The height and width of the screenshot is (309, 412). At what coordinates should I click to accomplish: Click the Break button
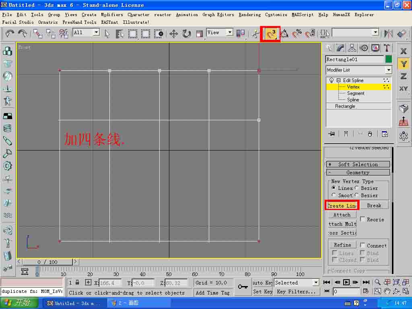pos(374,206)
